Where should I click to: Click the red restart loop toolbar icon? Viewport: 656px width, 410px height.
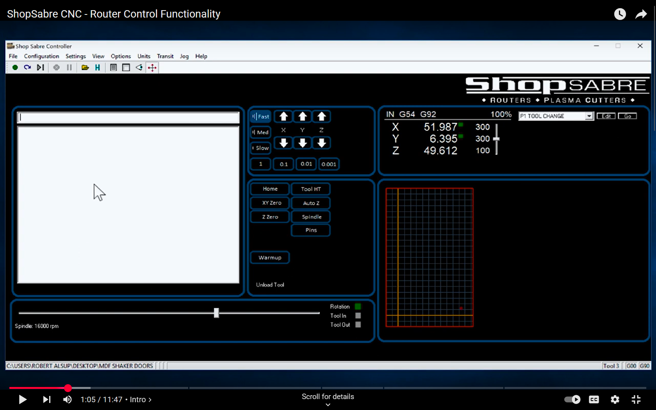point(27,68)
